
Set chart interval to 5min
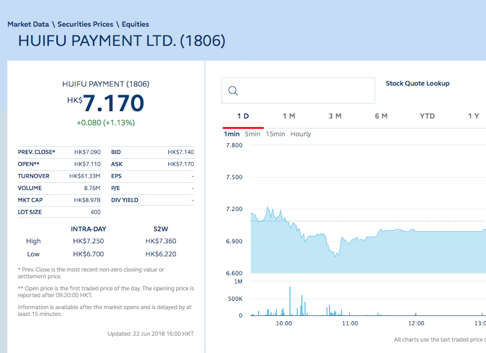pos(252,134)
